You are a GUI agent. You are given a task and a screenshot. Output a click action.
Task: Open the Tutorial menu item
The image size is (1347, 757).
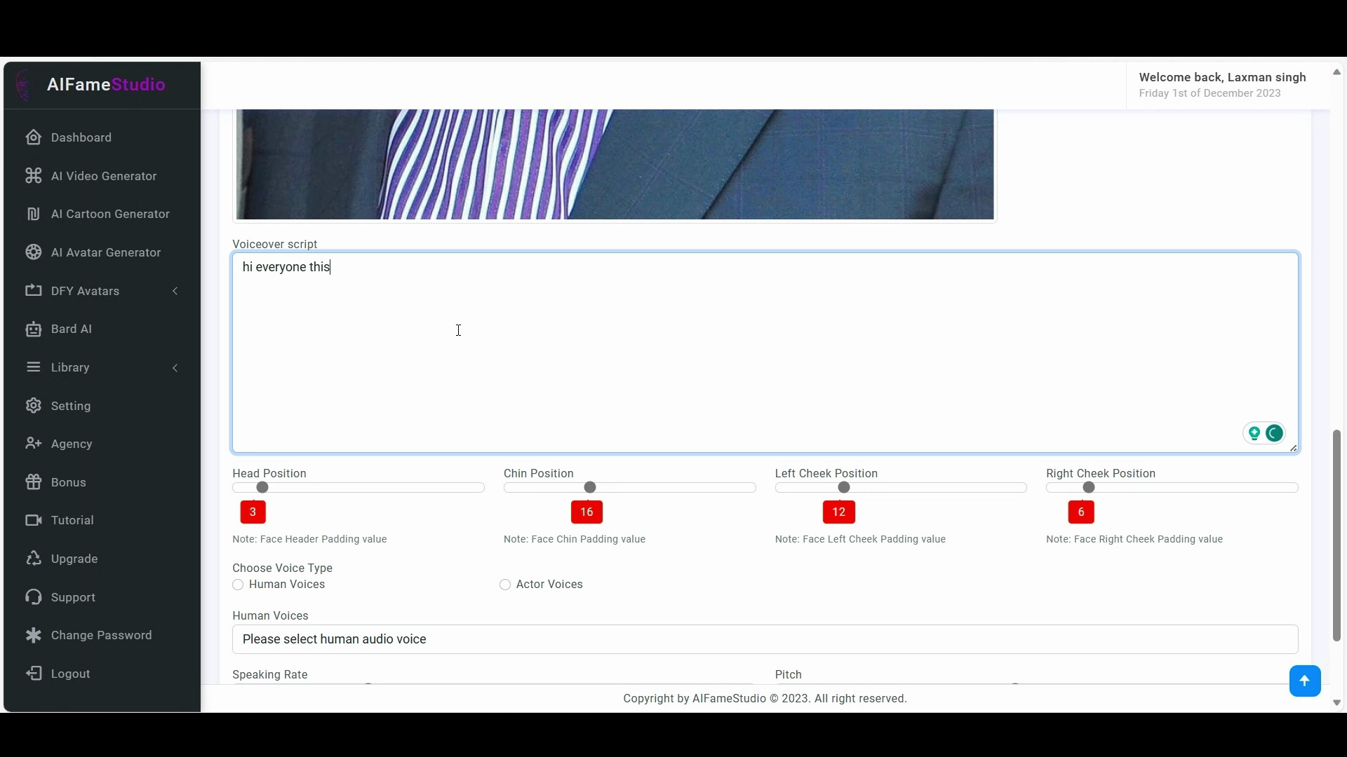click(x=72, y=520)
